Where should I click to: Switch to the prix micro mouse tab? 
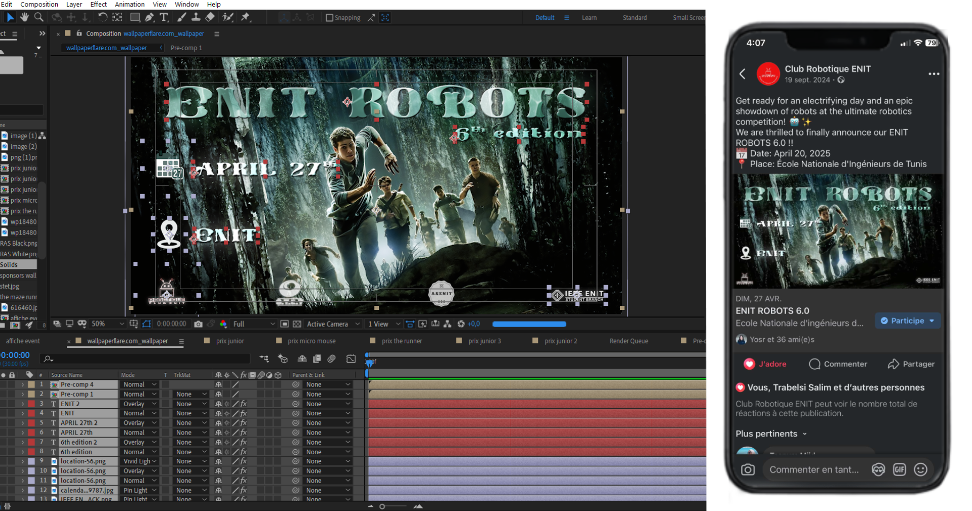[311, 341]
